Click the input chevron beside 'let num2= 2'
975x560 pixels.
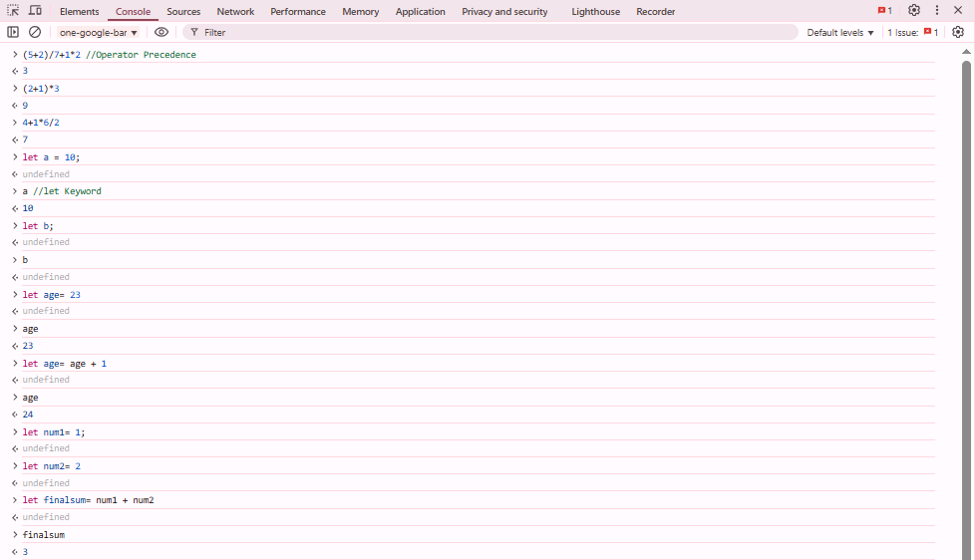click(15, 465)
